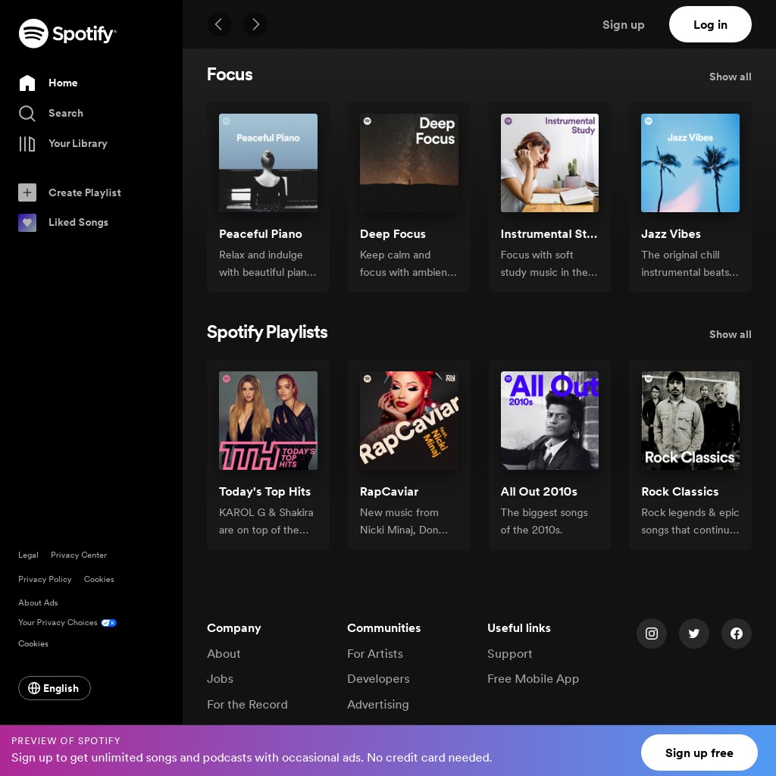776x776 pixels.
Task: Click the Rock Classics title text
Action: coord(680,491)
